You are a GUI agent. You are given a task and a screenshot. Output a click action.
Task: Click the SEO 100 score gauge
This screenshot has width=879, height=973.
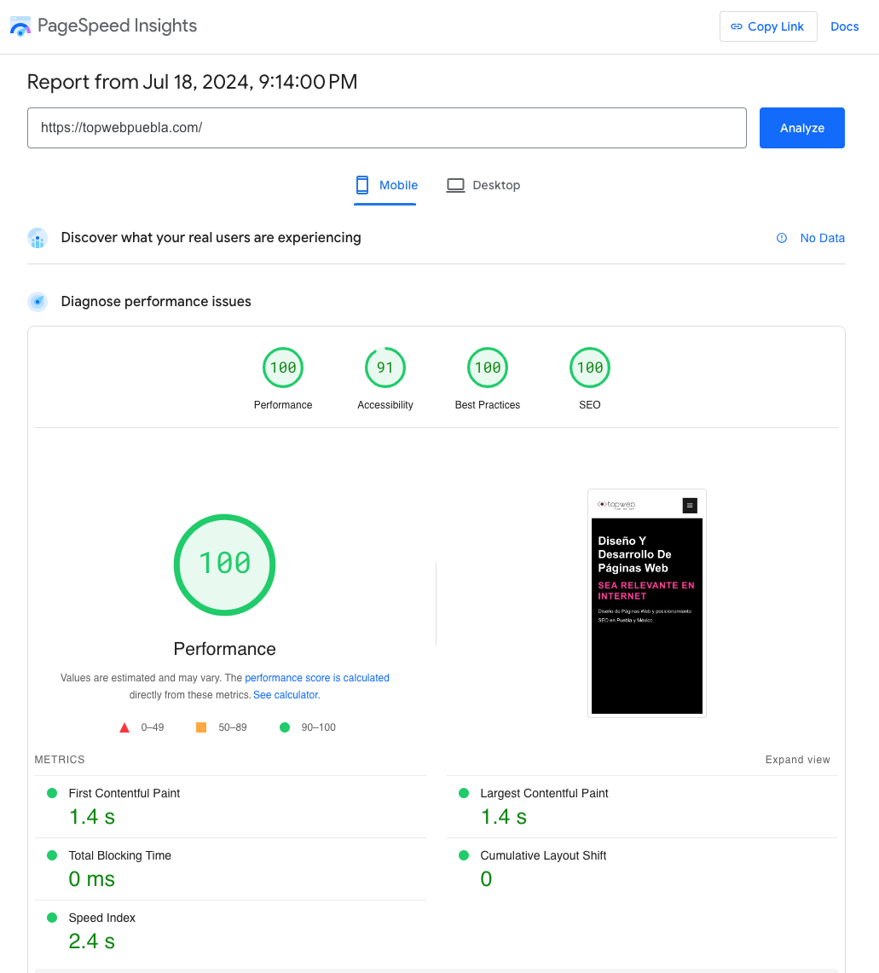[590, 368]
